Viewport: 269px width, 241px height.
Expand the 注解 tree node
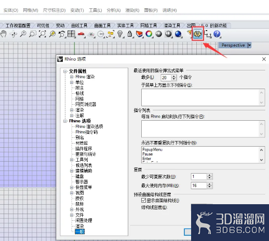[x=72, y=116]
